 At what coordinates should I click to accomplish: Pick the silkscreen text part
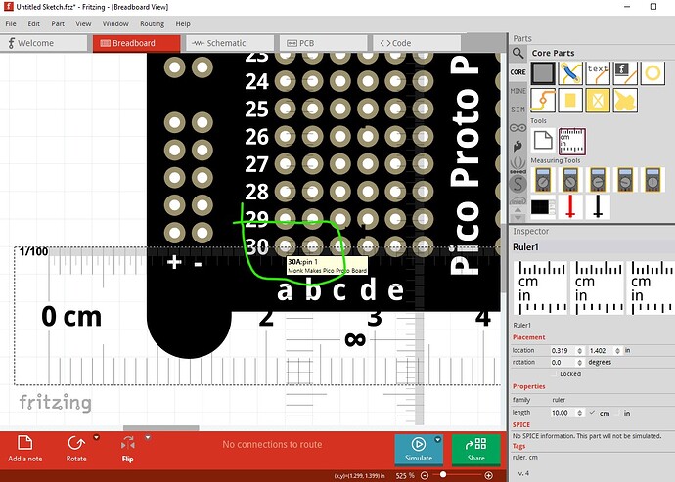click(598, 72)
